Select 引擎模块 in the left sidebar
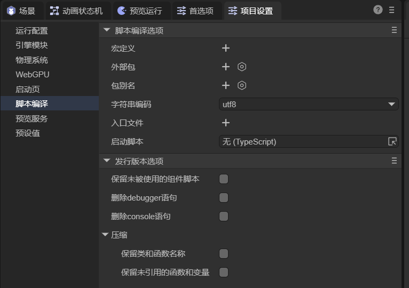 32,45
